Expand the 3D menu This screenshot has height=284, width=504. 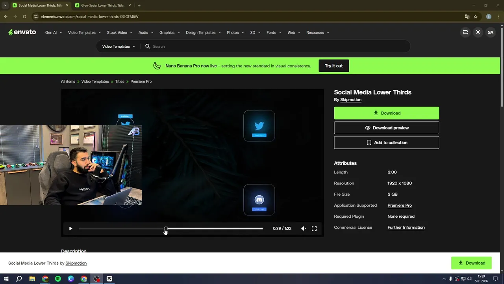(255, 32)
